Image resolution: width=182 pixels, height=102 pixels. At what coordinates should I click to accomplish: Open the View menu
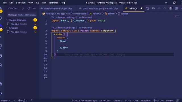point(31,3)
